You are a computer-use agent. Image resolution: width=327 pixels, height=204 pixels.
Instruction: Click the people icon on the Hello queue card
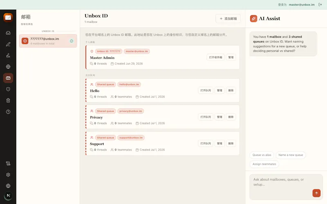pyautogui.click(x=92, y=84)
